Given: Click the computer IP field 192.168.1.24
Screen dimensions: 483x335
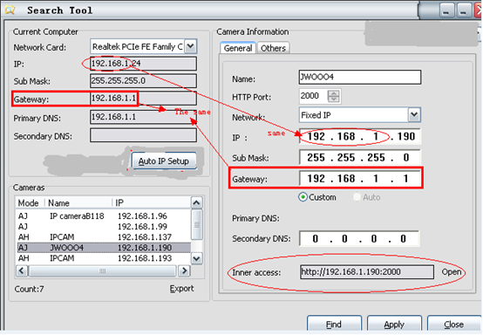Looking at the screenshot, I should [x=143, y=64].
